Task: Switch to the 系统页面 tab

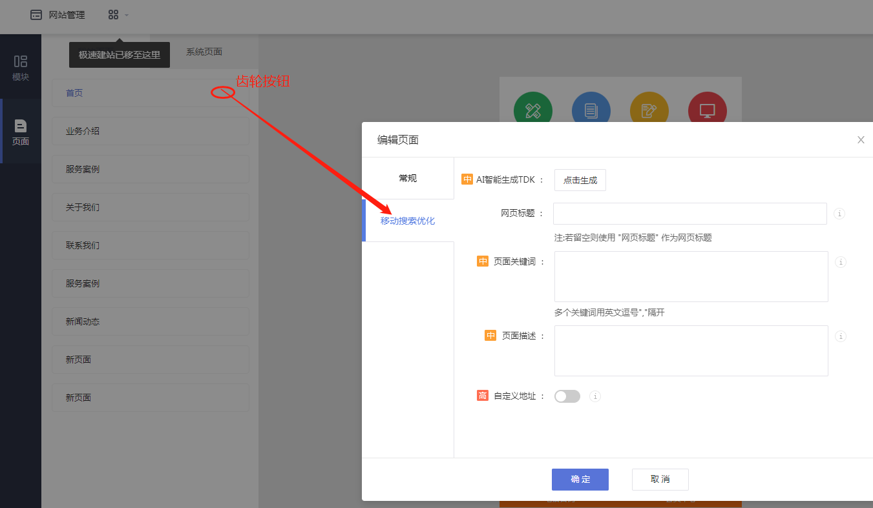Action: (204, 52)
